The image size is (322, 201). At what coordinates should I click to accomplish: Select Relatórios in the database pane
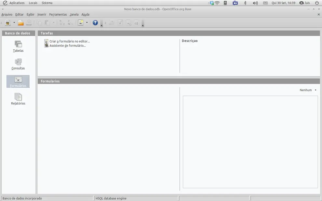tap(18, 99)
